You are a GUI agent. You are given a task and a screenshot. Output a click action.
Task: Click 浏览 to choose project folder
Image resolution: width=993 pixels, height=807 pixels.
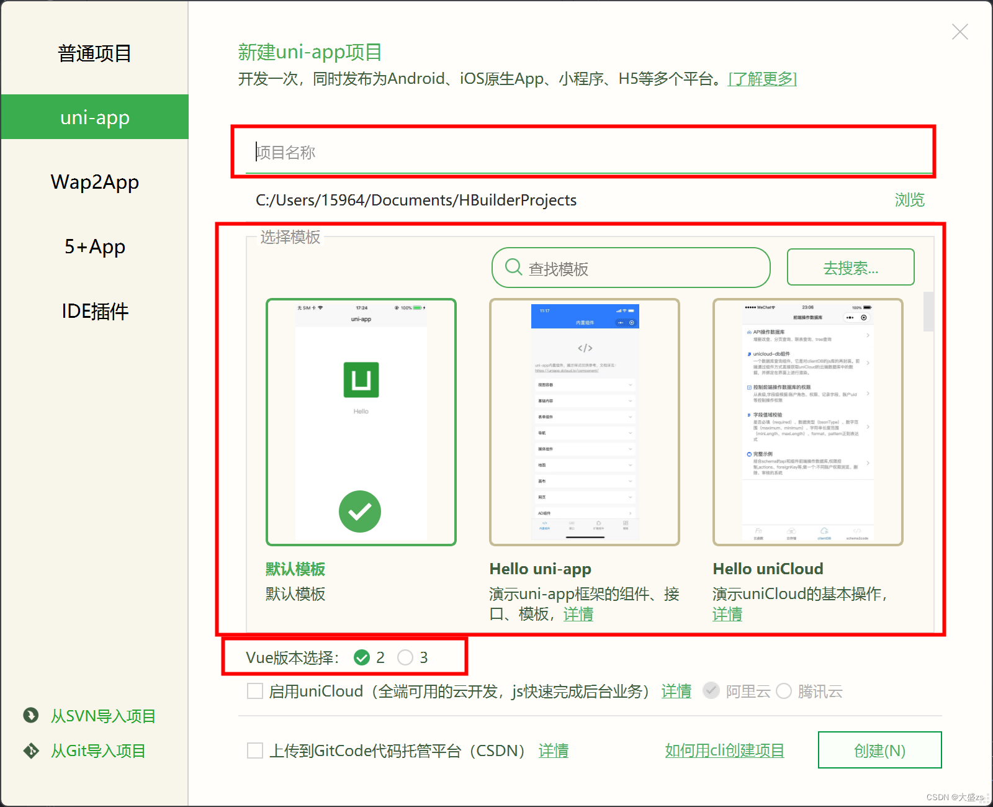pos(909,200)
